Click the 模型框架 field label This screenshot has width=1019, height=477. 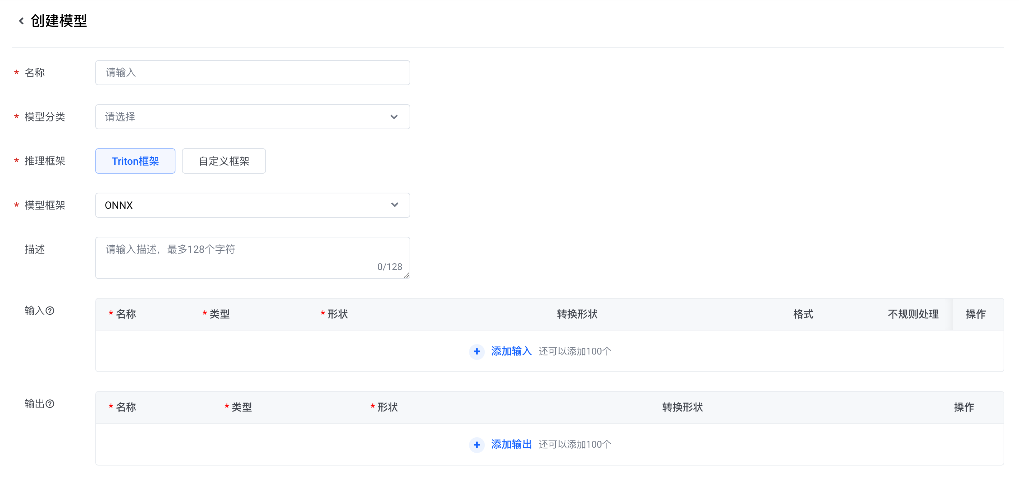click(x=45, y=205)
